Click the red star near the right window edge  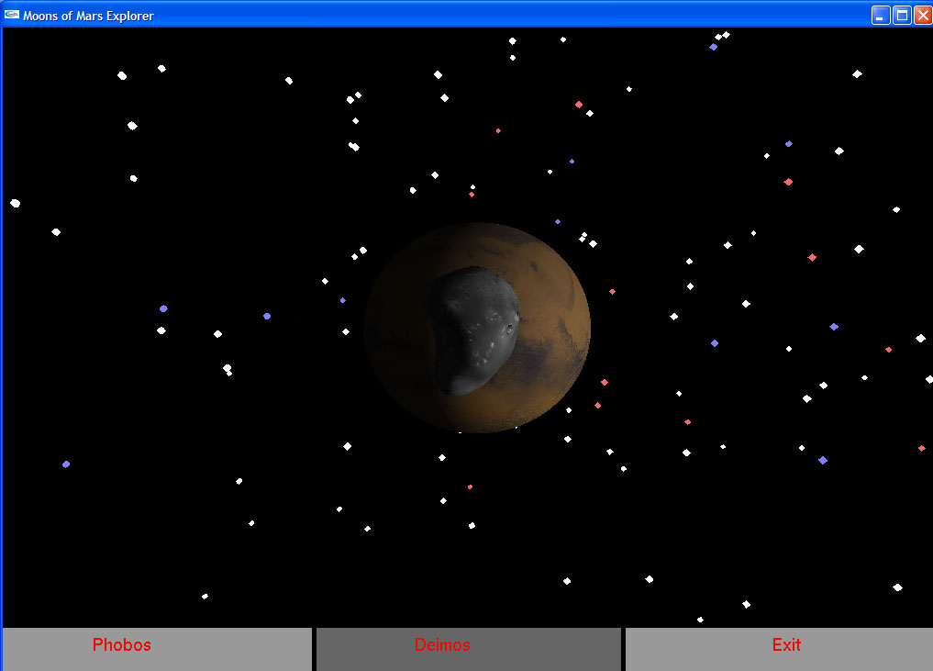(921, 448)
